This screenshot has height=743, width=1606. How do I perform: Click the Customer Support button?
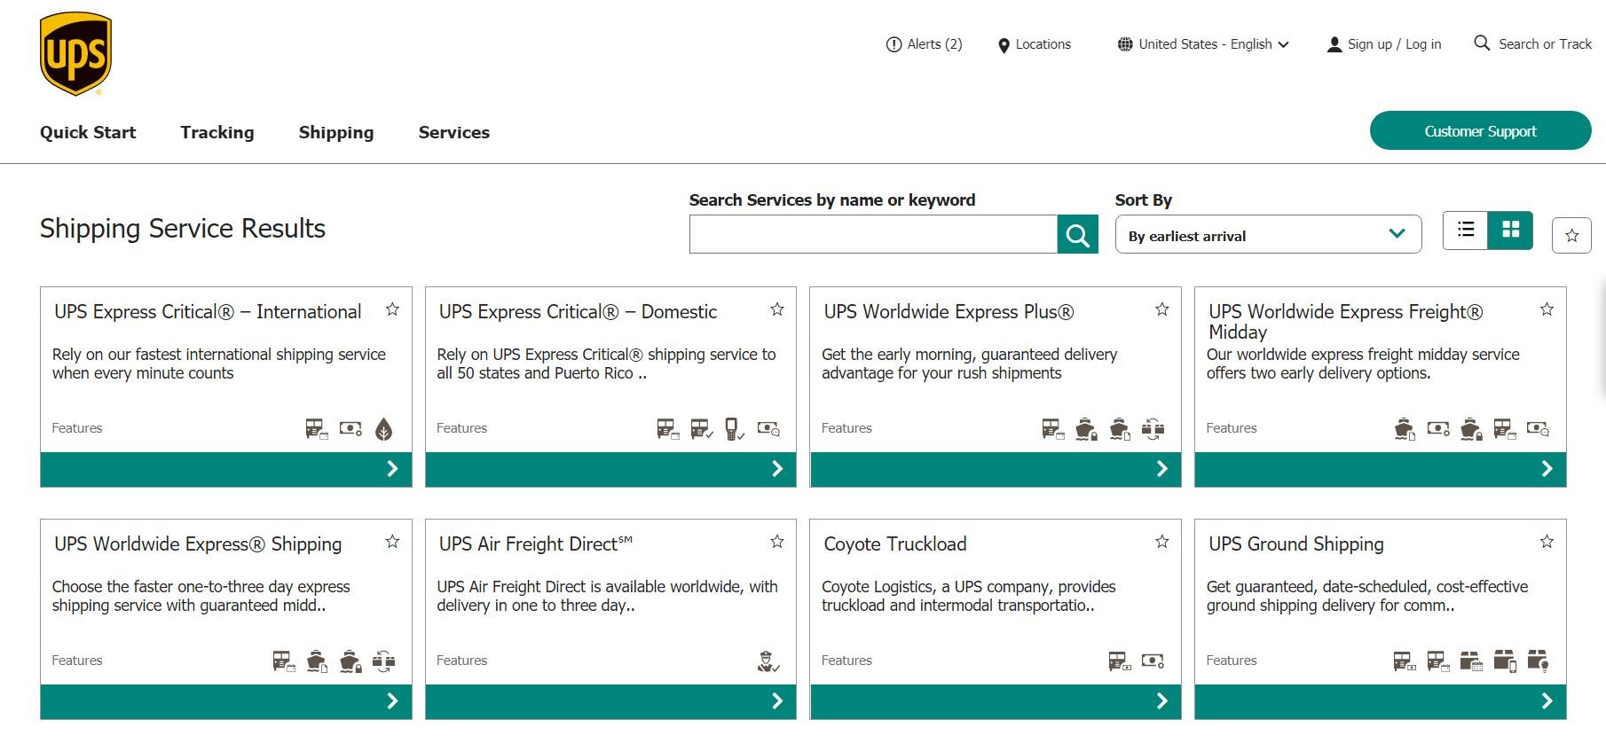pyautogui.click(x=1479, y=131)
